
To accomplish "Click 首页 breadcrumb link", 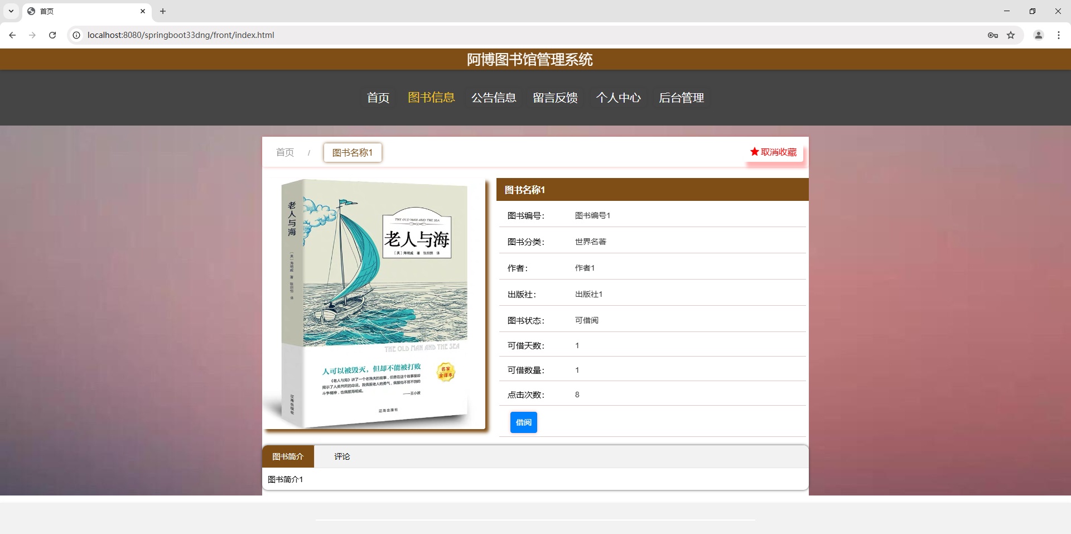I will click(x=285, y=152).
